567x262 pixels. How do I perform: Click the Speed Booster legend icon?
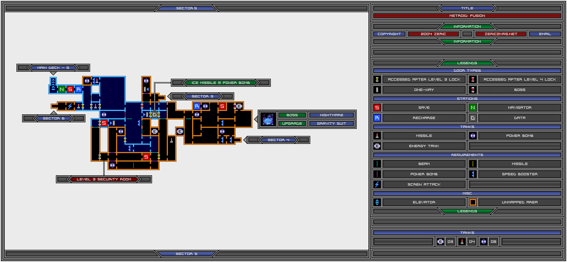[x=473, y=174]
